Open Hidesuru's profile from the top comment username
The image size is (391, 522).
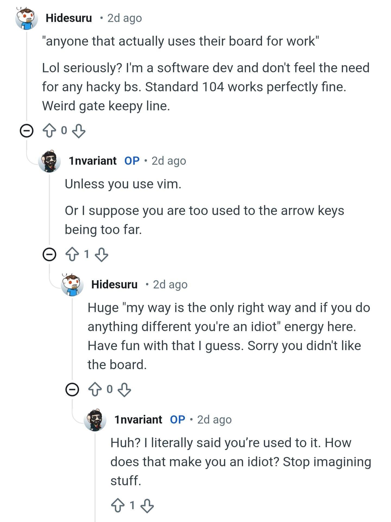point(69,18)
